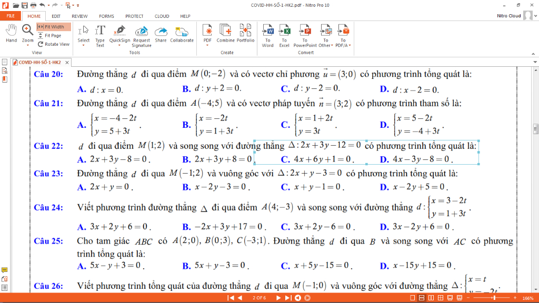539x303 pixels.
Task: Go back to the previous view
Action: pos(298,298)
